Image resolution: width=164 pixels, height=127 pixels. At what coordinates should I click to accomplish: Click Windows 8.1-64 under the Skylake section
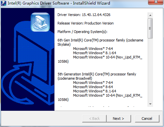point(95,53)
